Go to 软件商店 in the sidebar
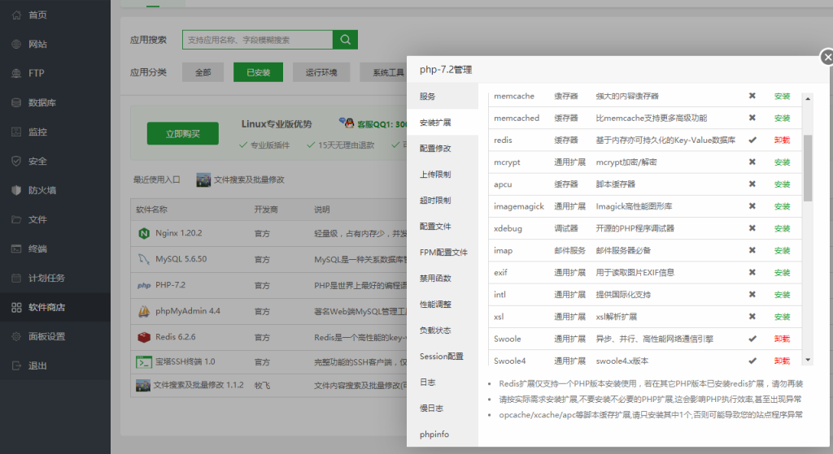The width and height of the screenshot is (833, 454). 47,307
